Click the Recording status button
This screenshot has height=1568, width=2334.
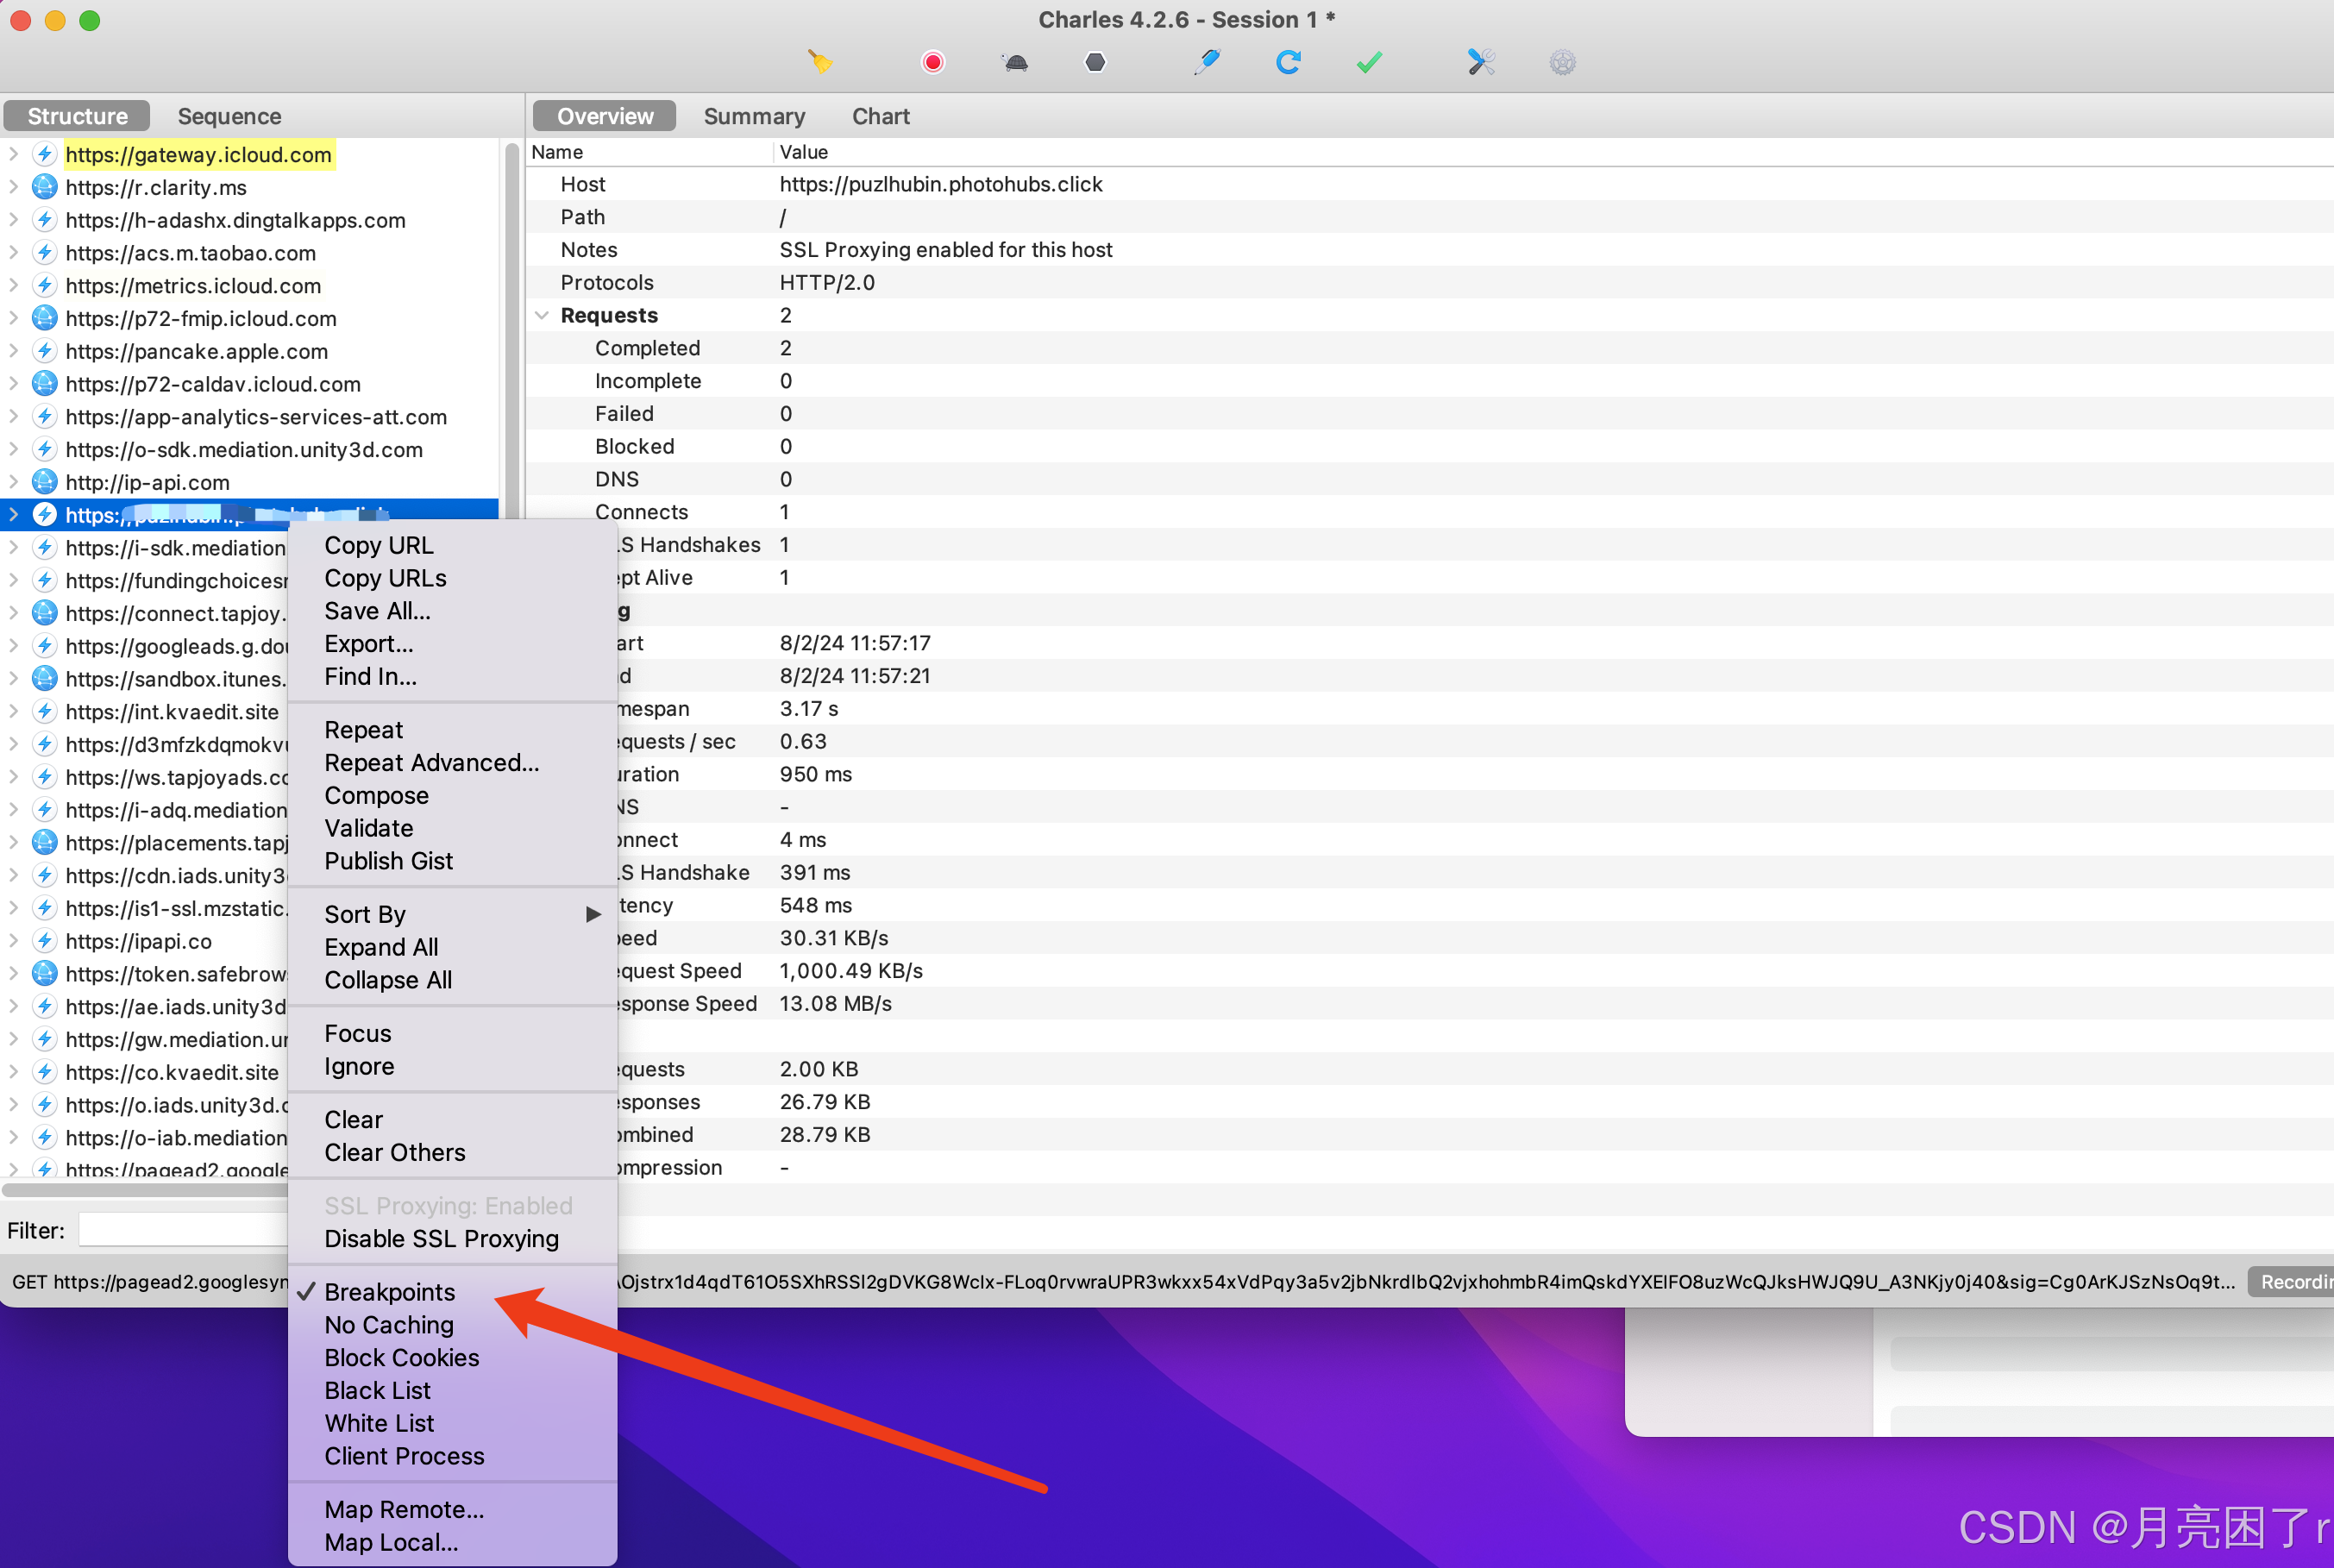tap(2291, 1281)
